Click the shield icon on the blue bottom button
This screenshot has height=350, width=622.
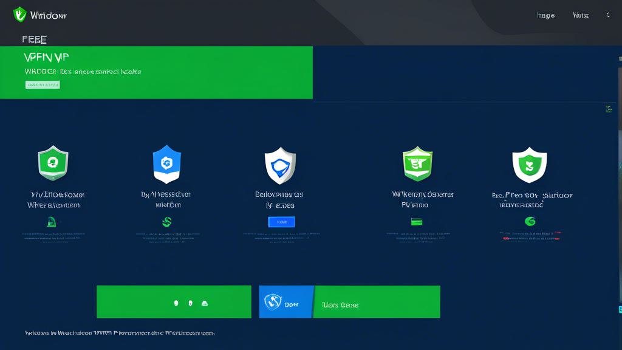coord(273,301)
